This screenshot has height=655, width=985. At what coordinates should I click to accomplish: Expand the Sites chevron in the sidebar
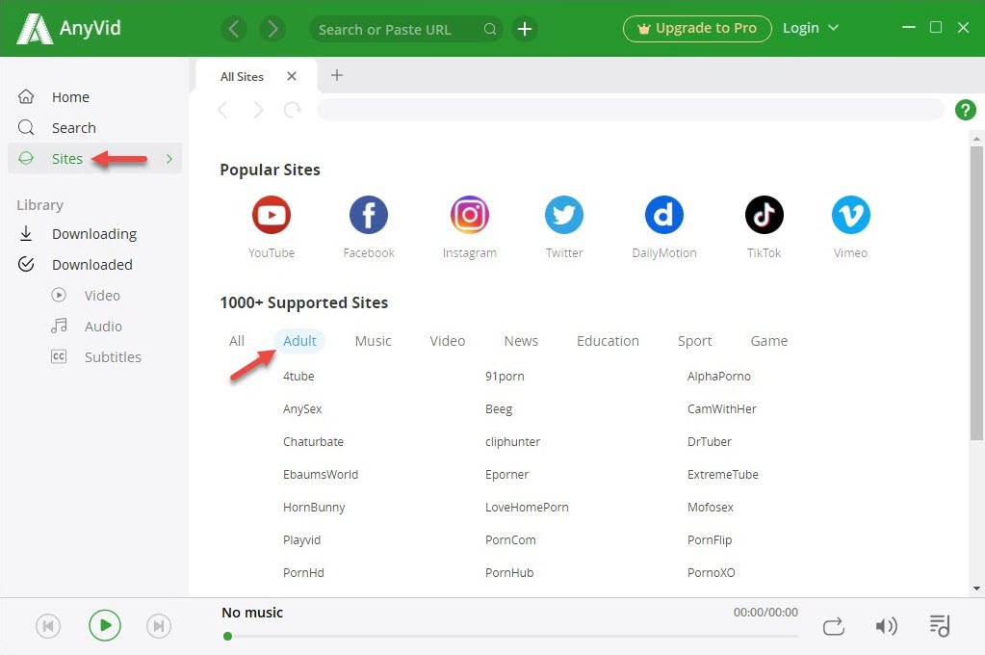point(169,158)
